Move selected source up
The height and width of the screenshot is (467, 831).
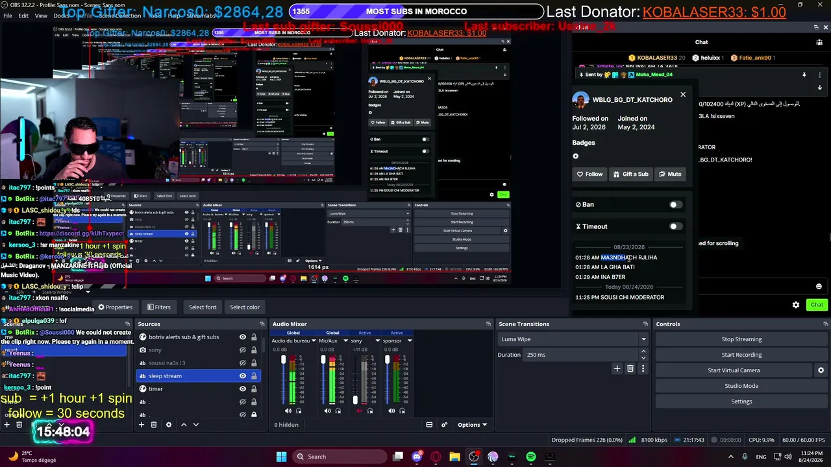184,425
